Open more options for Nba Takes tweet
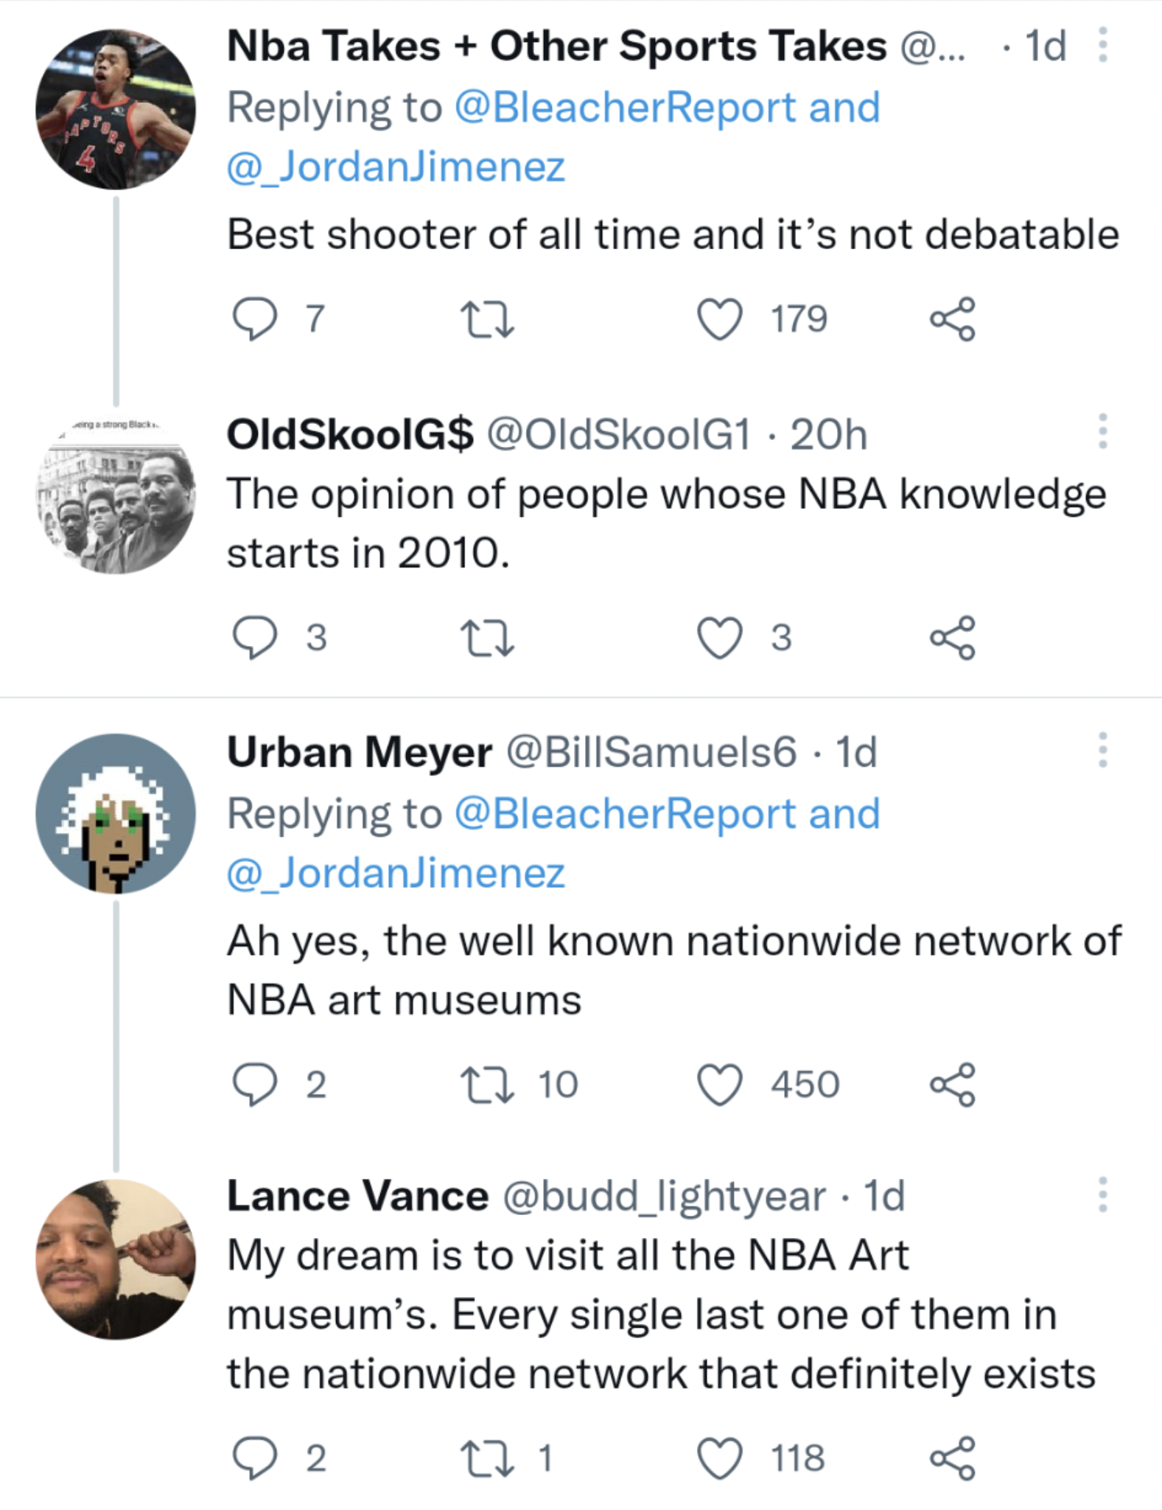The image size is (1162, 1510). 1102,45
